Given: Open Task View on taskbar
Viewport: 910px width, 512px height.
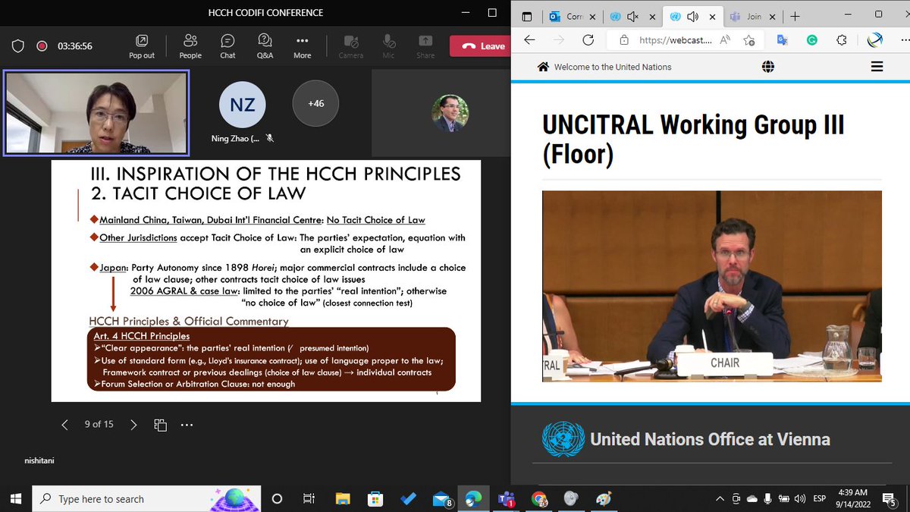Looking at the screenshot, I should (x=309, y=498).
